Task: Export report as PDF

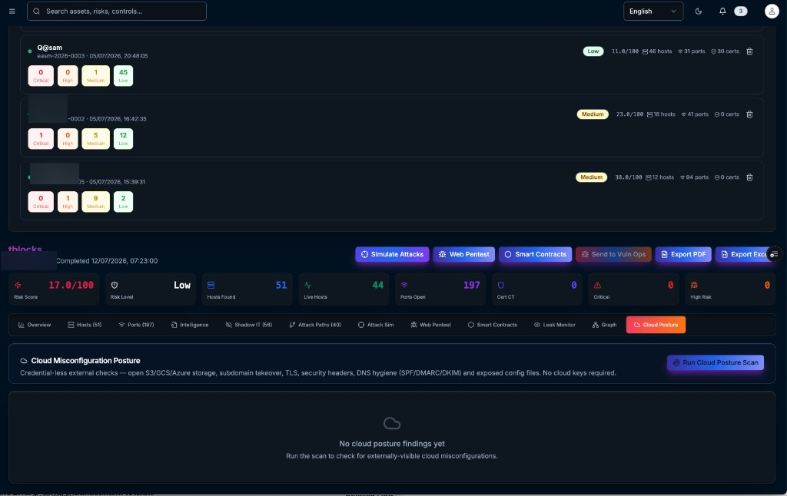Action: point(683,254)
